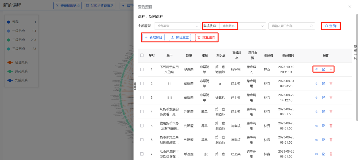Viewport: 358px width, 160px height.
Task: Delete question row 5 trash icon
Action: [x=331, y=126]
